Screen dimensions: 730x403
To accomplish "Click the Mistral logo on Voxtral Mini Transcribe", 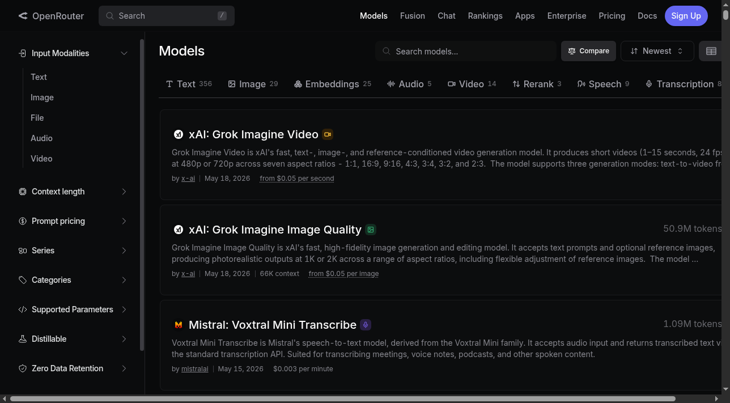I will pyautogui.click(x=179, y=325).
